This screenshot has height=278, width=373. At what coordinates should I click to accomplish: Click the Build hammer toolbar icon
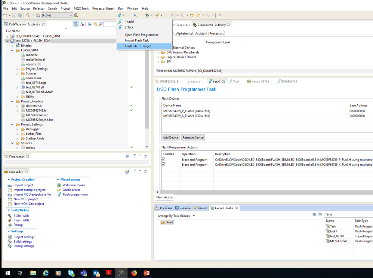pyautogui.click(x=28, y=15)
